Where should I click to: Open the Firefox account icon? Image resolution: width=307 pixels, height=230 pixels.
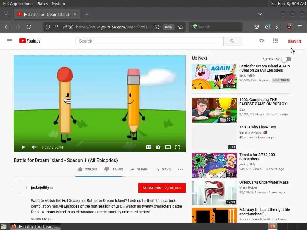(x=267, y=27)
